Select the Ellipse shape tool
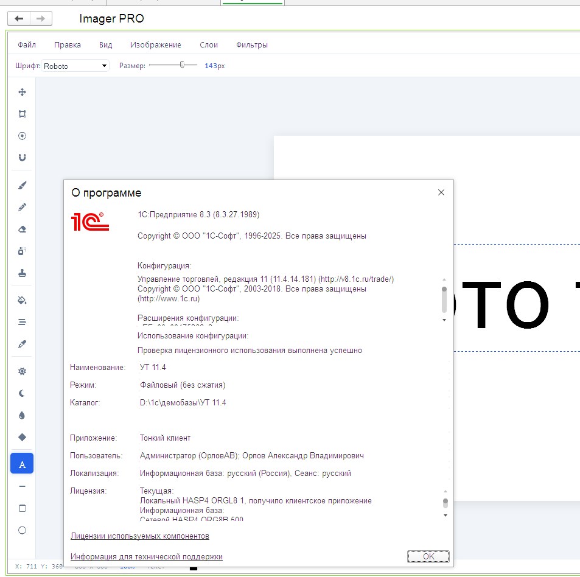Image resolution: width=580 pixels, height=577 pixels. (22, 530)
